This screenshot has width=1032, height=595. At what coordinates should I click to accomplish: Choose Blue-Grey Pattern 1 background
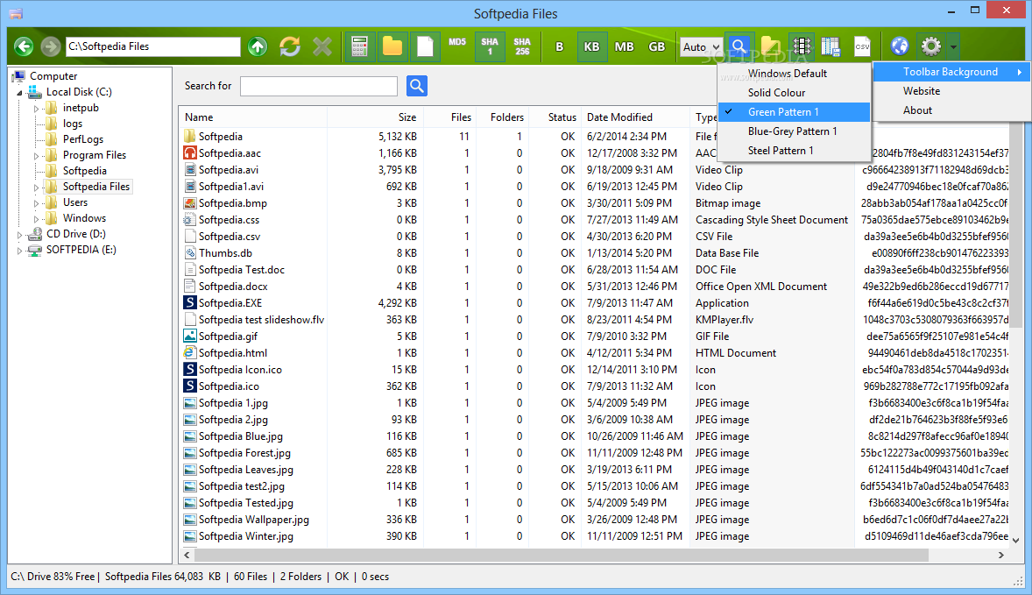[x=795, y=131]
